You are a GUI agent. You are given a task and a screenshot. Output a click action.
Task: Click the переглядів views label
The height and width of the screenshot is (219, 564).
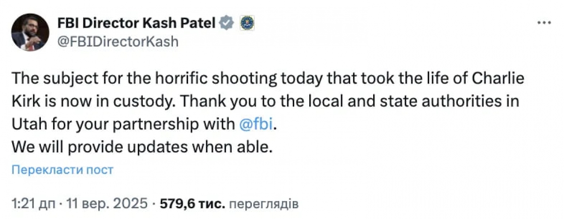(265, 204)
